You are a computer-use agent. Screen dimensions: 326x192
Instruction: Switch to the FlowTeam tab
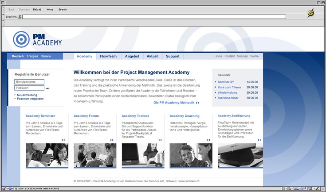[x=108, y=56]
